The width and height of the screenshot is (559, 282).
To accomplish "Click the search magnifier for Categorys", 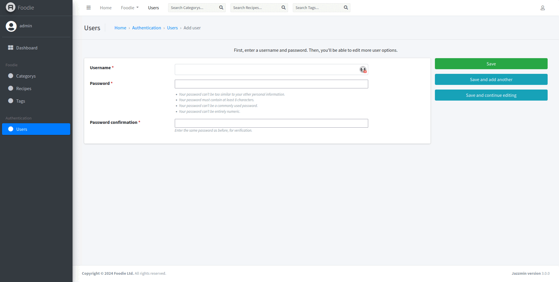I will click(x=221, y=8).
